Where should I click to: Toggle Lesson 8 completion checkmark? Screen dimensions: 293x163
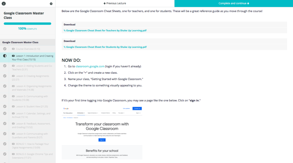pyautogui.click(x=5, y=123)
